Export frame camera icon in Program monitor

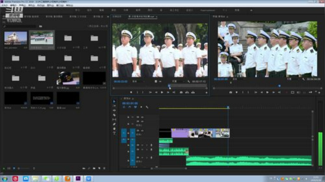(231, 92)
